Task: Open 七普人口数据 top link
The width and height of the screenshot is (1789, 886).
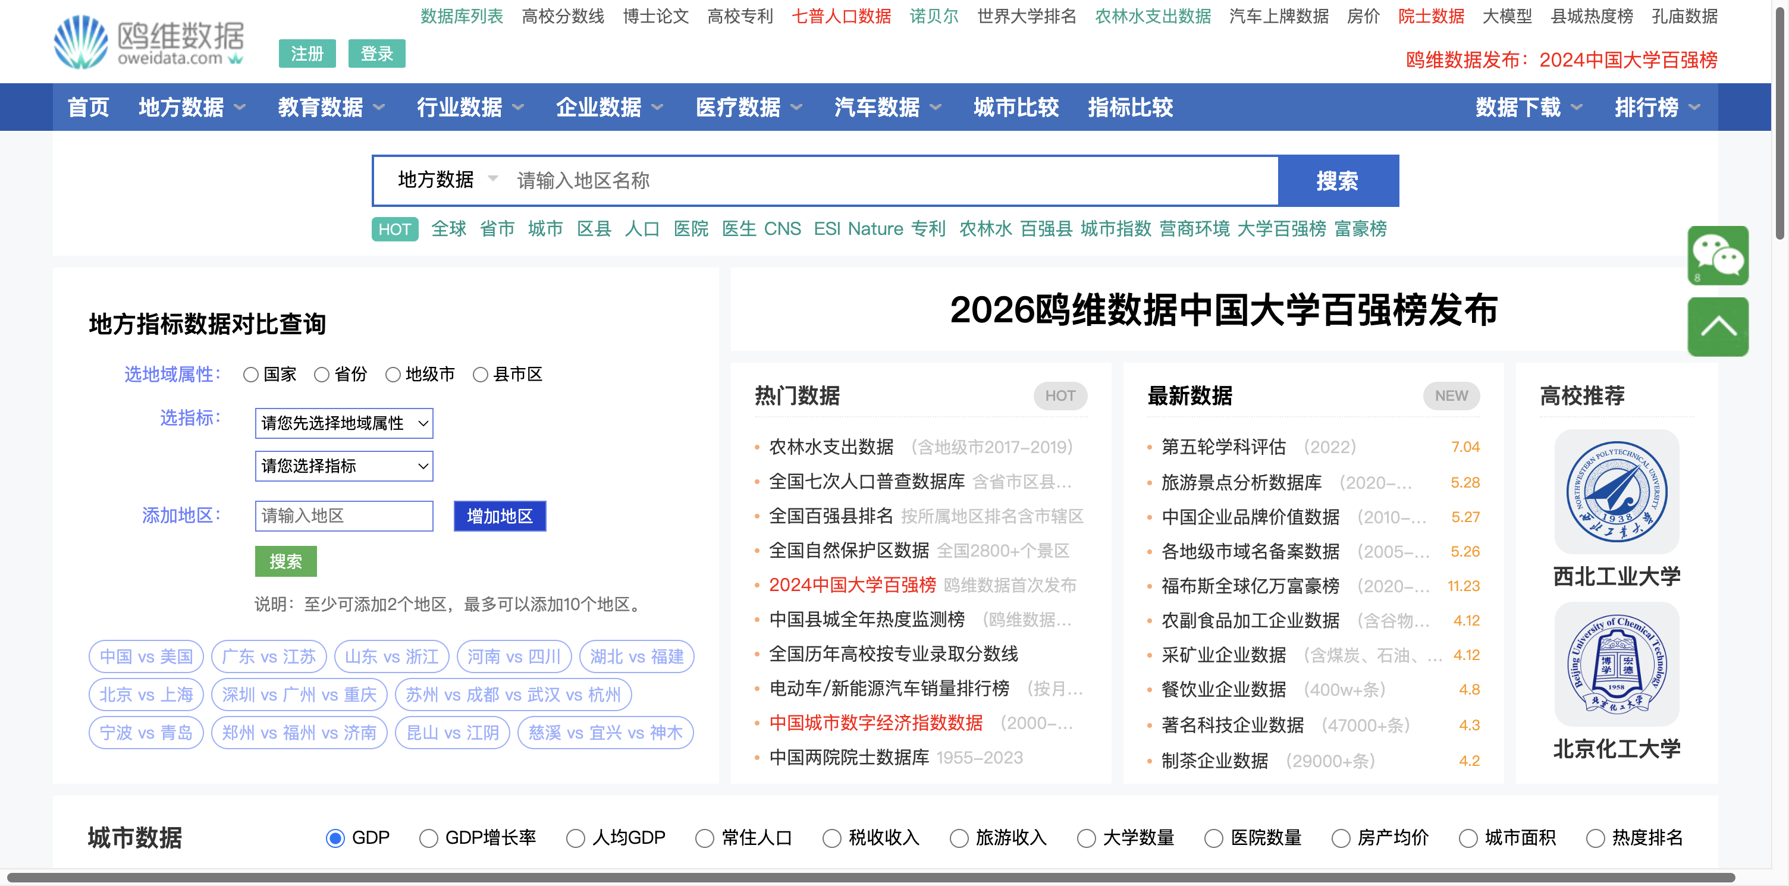Action: click(x=841, y=16)
